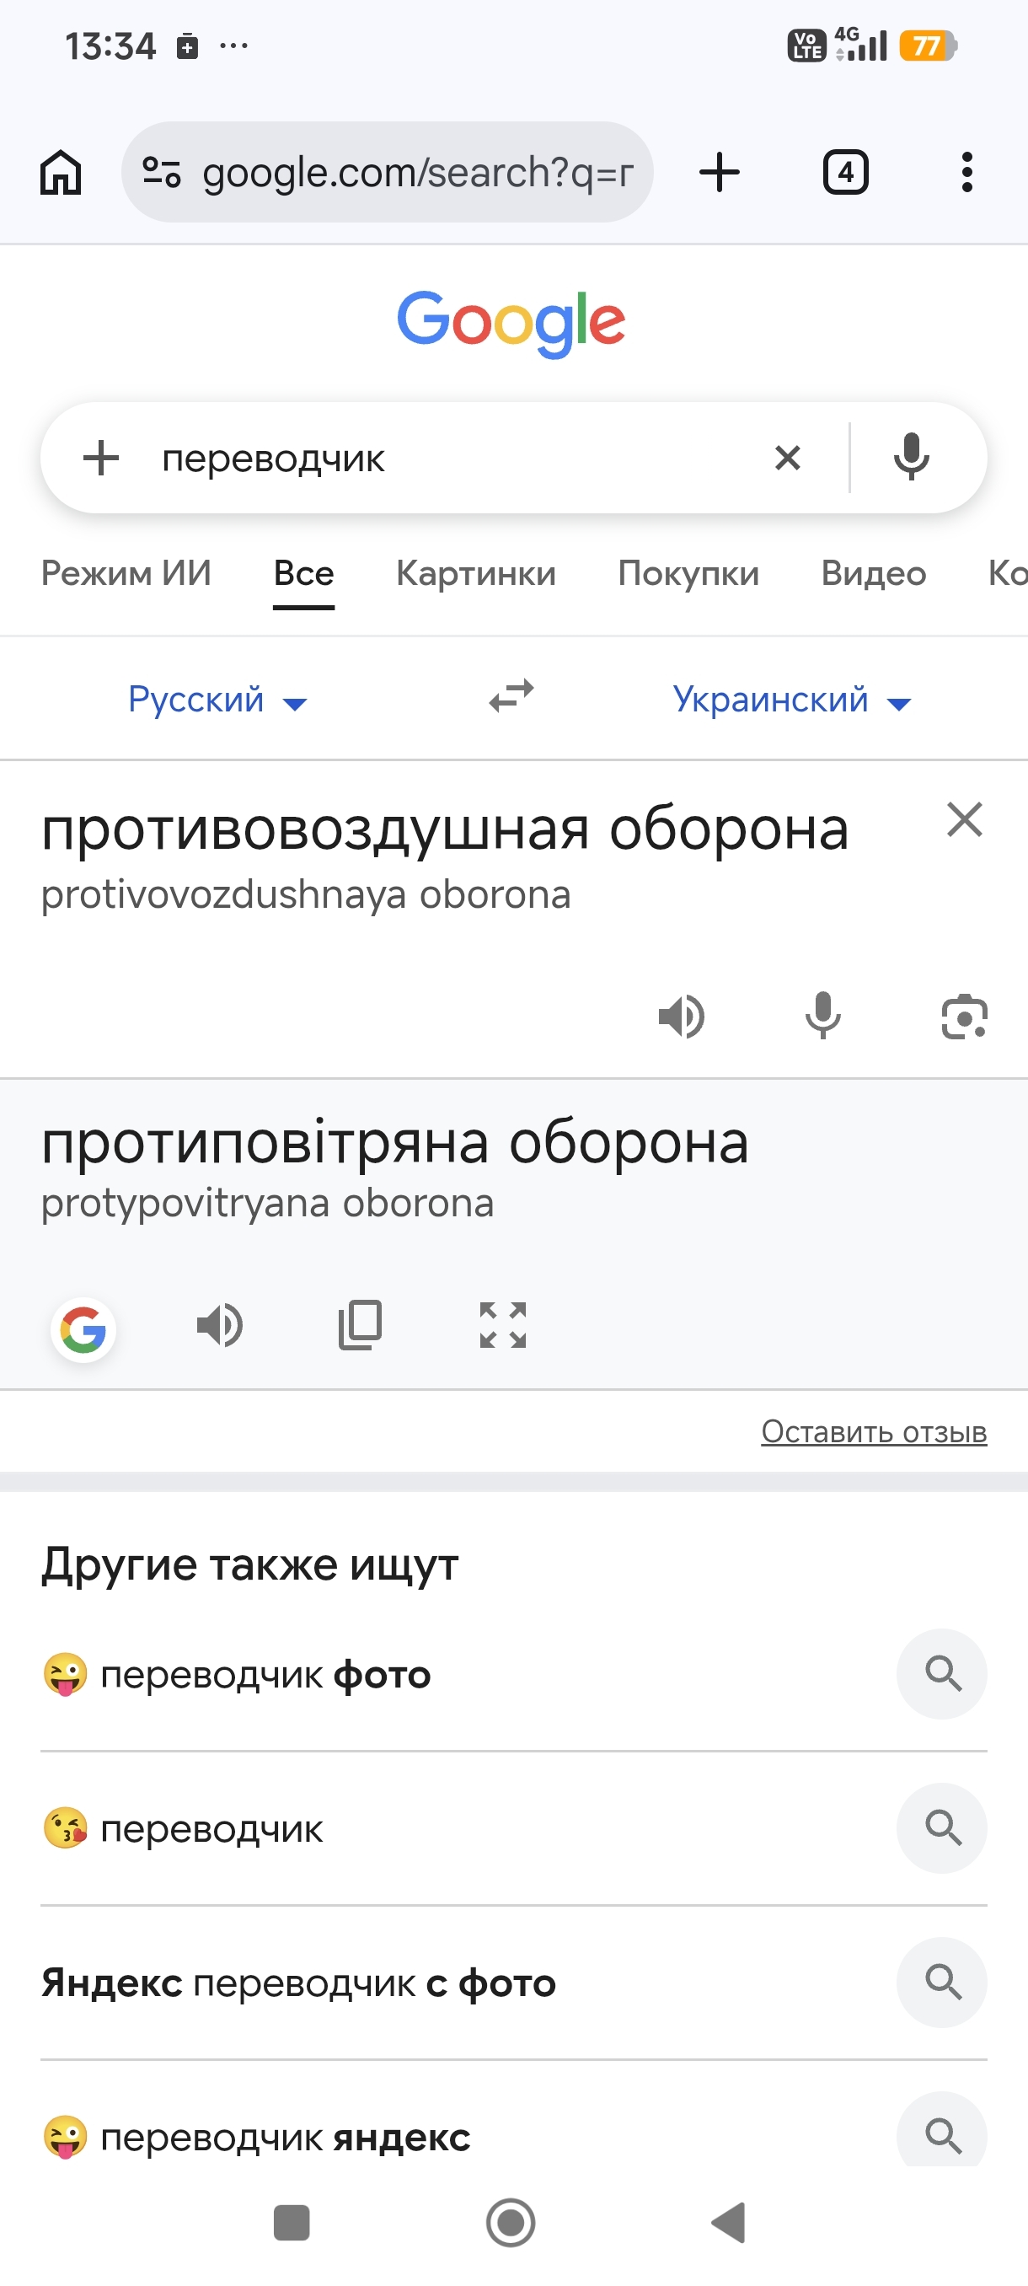Tap the browser home icon
Viewport: 1028px width, 2286px height.
click(x=62, y=172)
